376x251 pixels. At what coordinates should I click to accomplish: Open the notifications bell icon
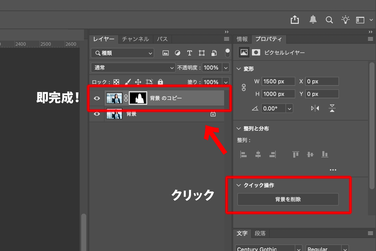pos(313,20)
